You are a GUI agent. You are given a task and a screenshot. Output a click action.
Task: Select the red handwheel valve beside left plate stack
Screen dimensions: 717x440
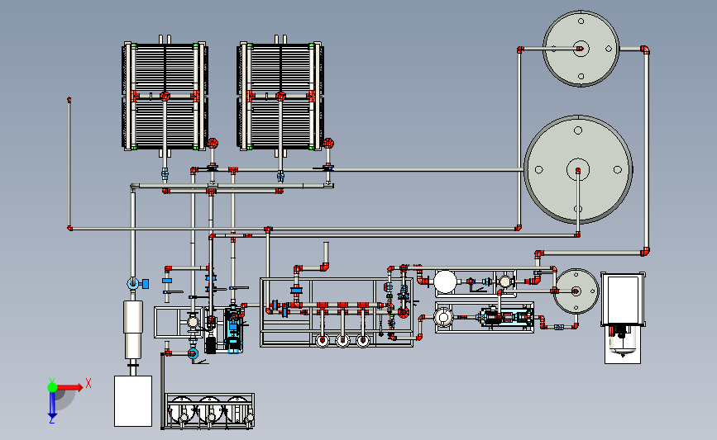coord(213,144)
